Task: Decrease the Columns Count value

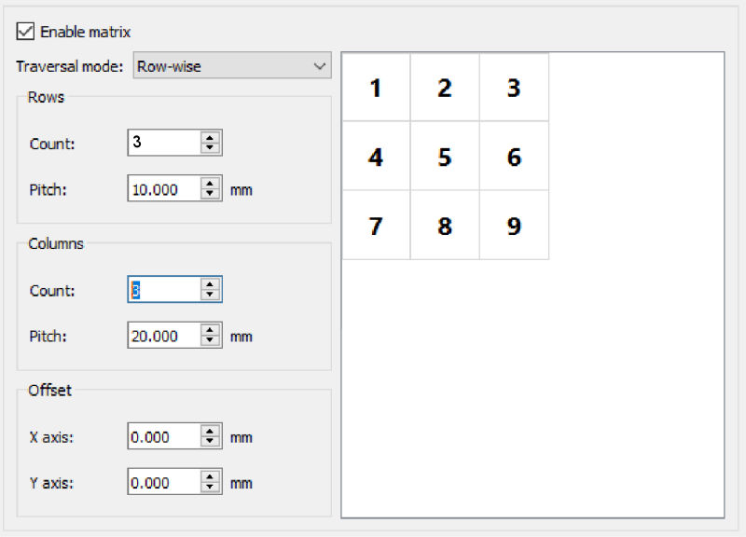Action: pos(210,295)
